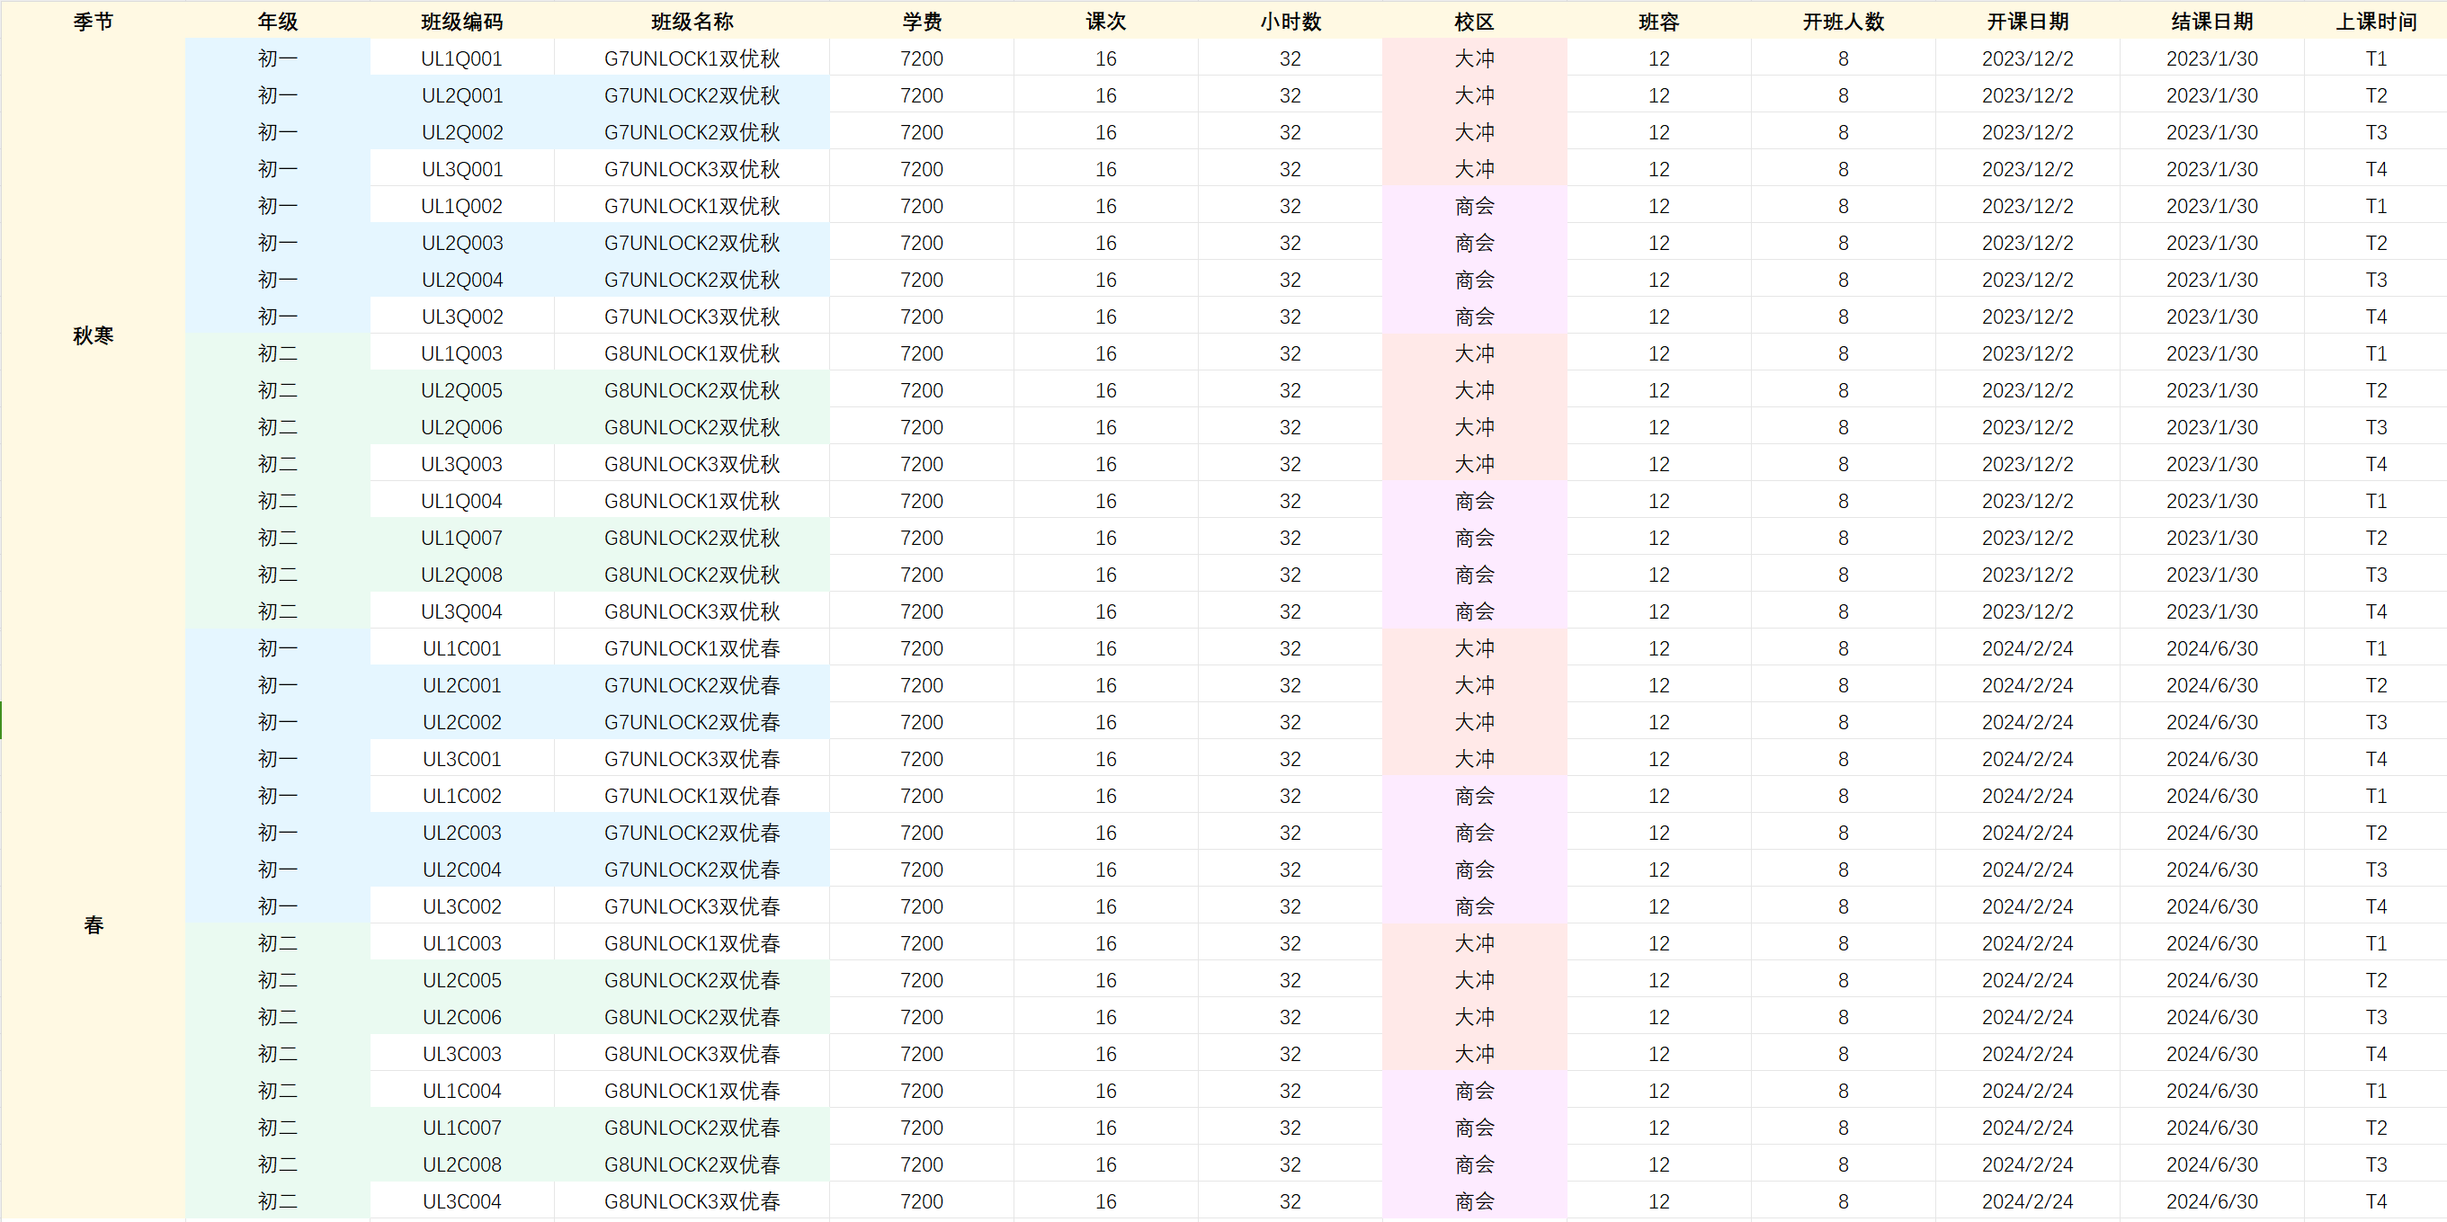Screen dimensions: 2447x1222
Task: Select class code cell UL3Q003
Action: 461,464
